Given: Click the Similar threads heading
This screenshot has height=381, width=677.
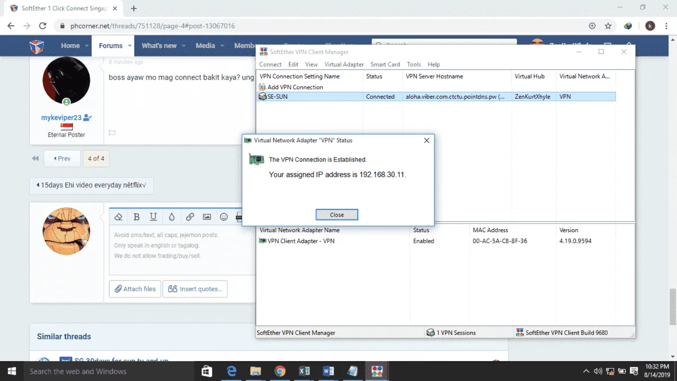Looking at the screenshot, I should click(x=64, y=336).
